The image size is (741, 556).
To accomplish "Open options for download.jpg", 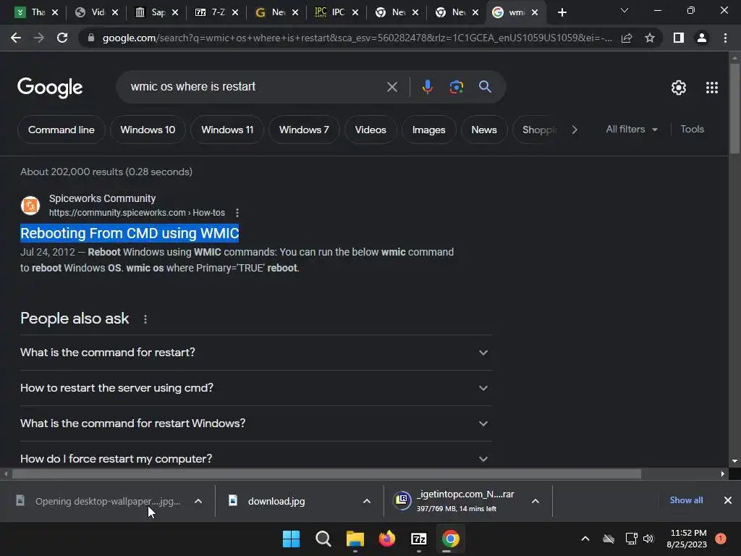I will [366, 501].
